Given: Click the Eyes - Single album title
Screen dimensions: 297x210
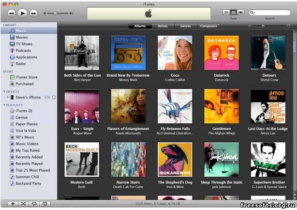Looking at the screenshot, I should tap(82, 129).
